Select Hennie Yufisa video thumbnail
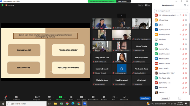Screen dimensions: 190x106 click(x=141, y=24)
